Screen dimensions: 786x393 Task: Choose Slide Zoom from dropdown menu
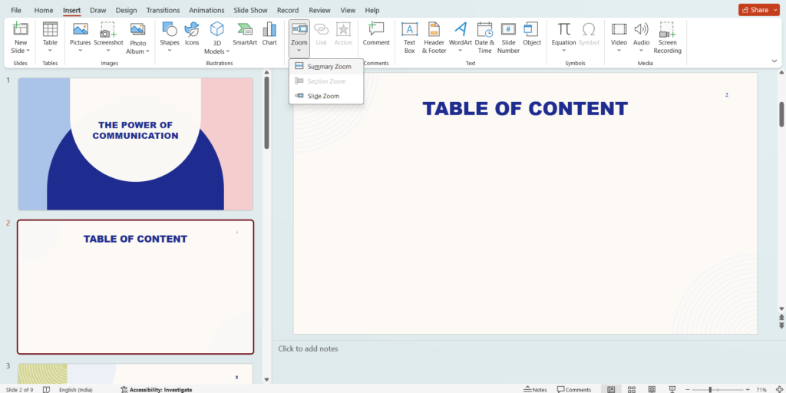[x=322, y=96]
